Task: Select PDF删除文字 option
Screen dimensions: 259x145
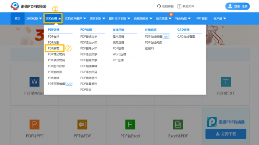Action: click(89, 60)
